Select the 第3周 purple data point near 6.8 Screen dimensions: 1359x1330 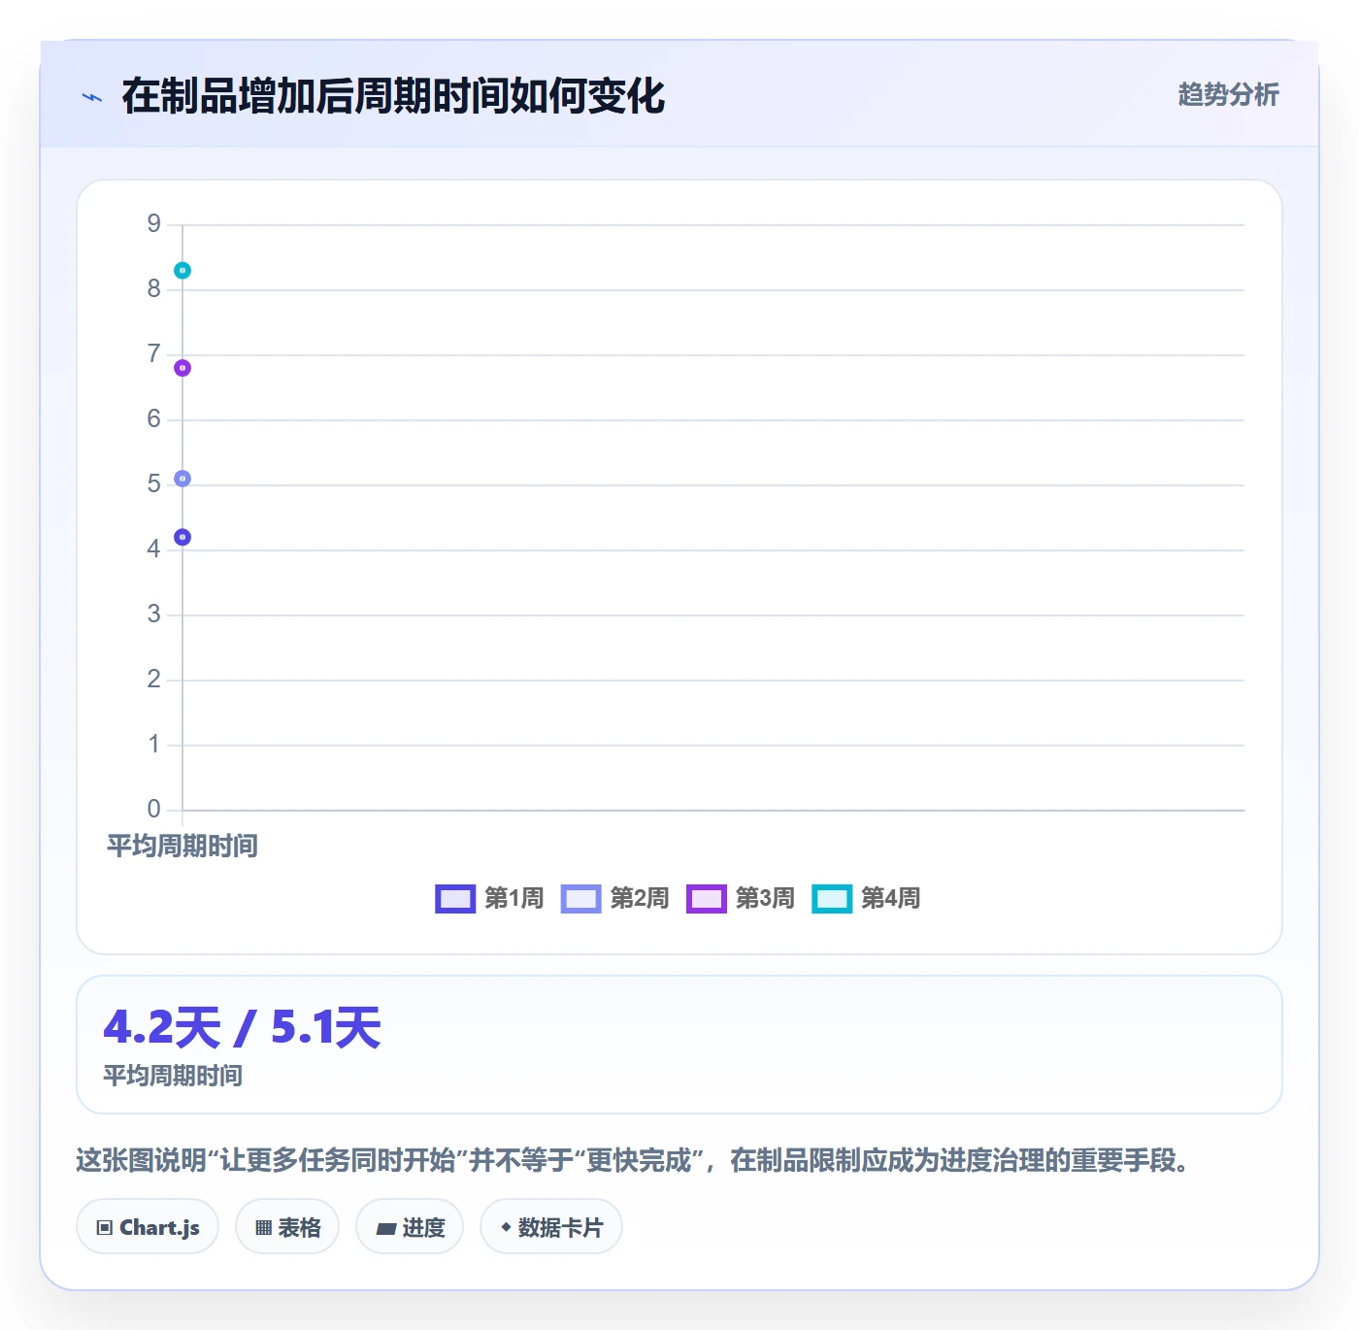pos(182,368)
